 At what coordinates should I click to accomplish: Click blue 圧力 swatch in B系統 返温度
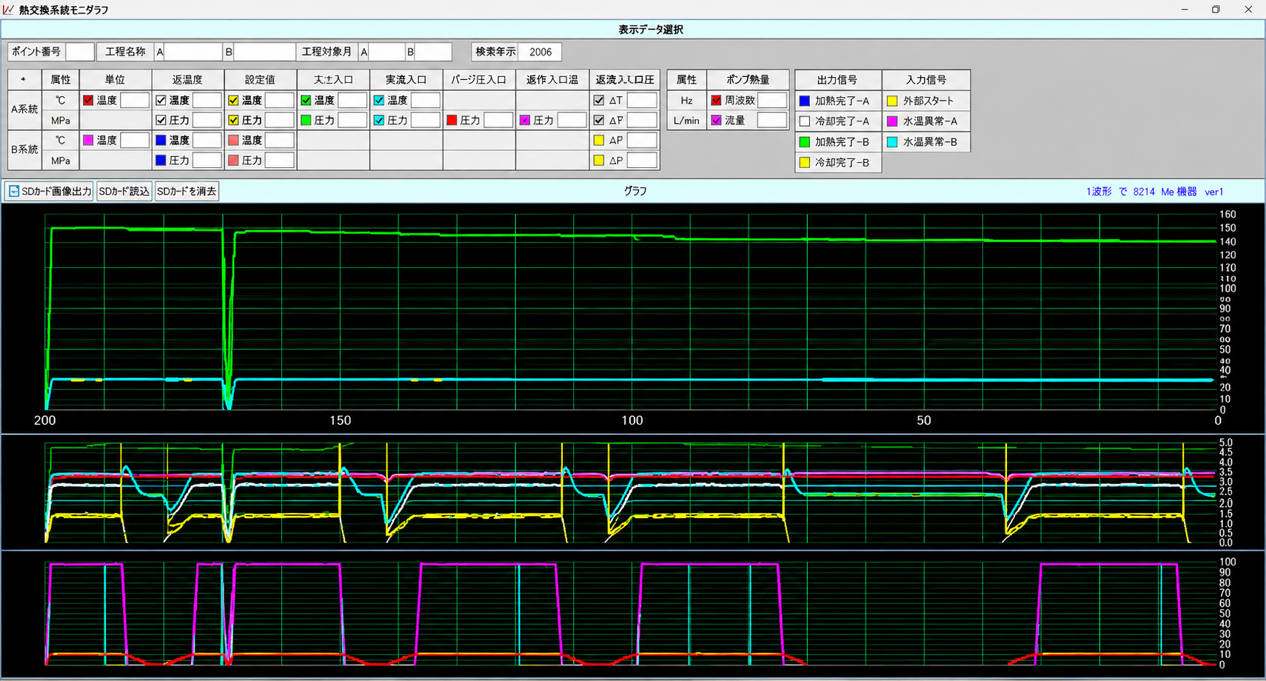coord(161,160)
